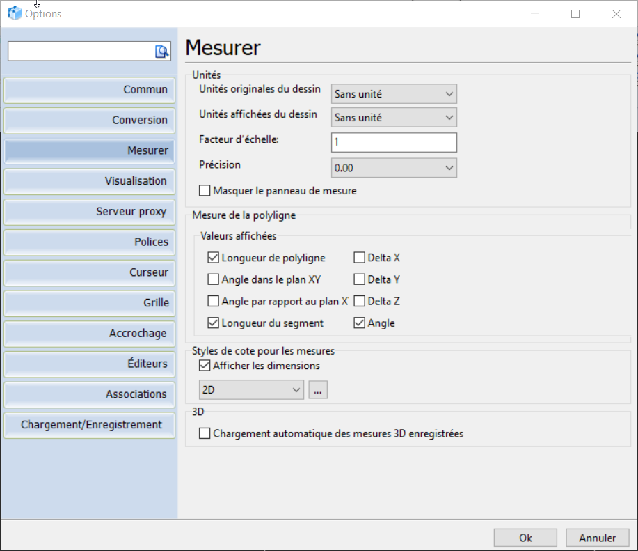Uncheck Afficher les dimensions
This screenshot has width=638, height=551.
pos(205,365)
